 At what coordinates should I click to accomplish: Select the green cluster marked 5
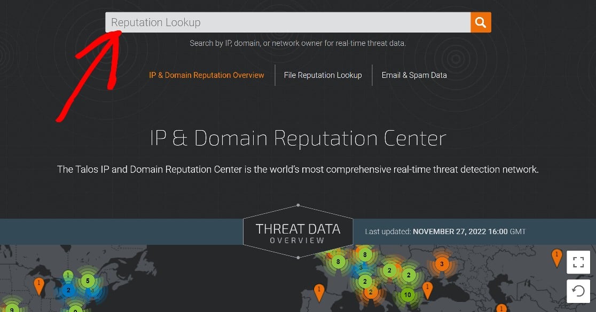click(x=88, y=281)
